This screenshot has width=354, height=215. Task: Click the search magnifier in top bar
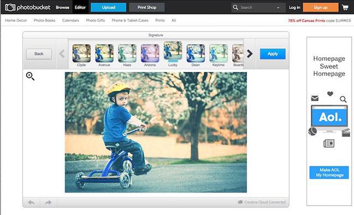click(235, 7)
